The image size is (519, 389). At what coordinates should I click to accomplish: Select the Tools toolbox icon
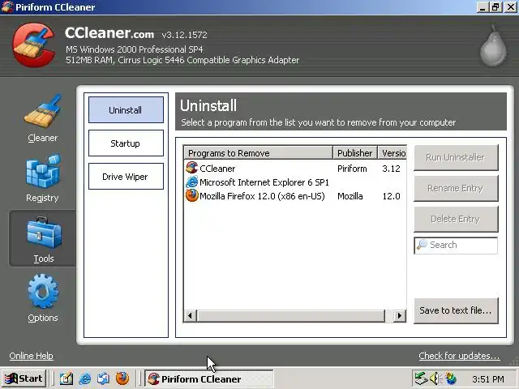coord(44,233)
